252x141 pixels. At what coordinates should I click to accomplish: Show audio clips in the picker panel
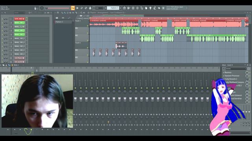point(63,18)
